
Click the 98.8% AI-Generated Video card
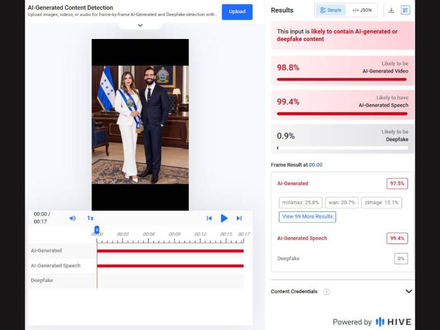click(343, 70)
